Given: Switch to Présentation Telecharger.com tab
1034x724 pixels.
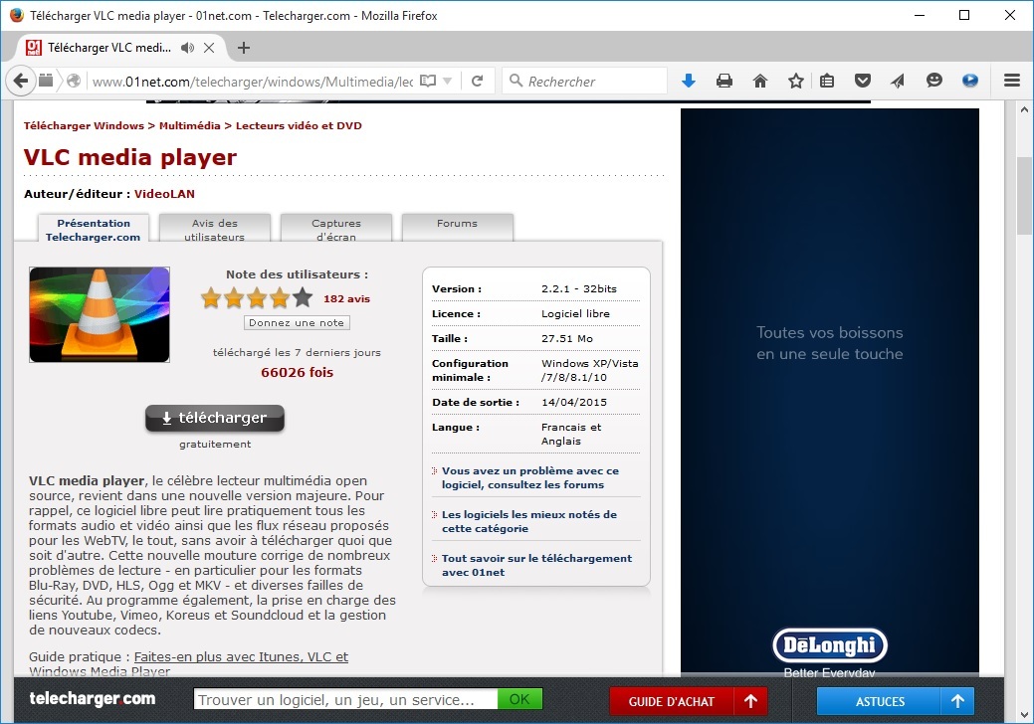Looking at the screenshot, I should [93, 229].
